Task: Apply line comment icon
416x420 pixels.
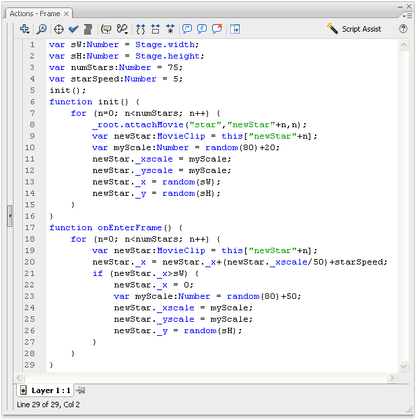Action: click(202, 29)
